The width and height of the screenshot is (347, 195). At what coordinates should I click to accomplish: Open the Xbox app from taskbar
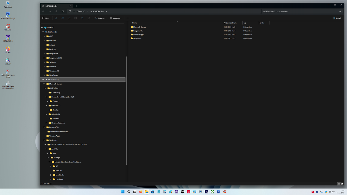point(212,192)
